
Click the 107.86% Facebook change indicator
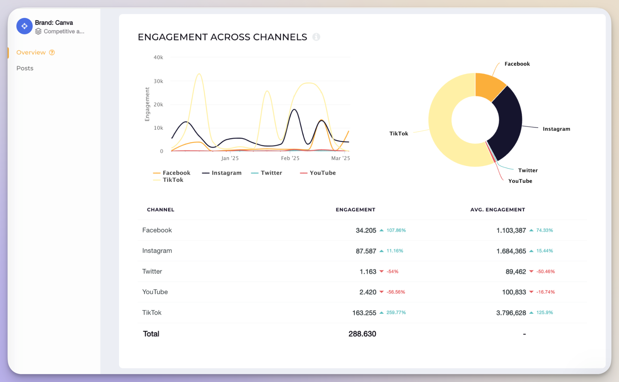coord(393,230)
